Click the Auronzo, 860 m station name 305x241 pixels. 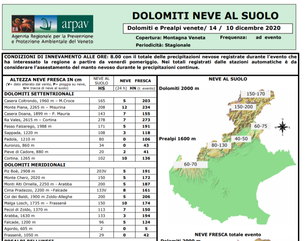tap(19, 146)
